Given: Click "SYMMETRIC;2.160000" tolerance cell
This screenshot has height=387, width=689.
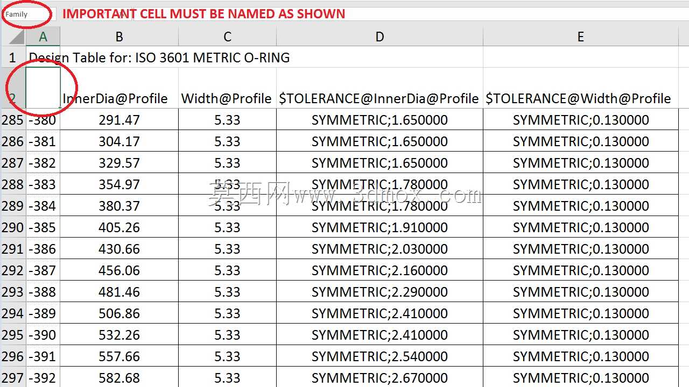Looking at the screenshot, I should [x=379, y=270].
